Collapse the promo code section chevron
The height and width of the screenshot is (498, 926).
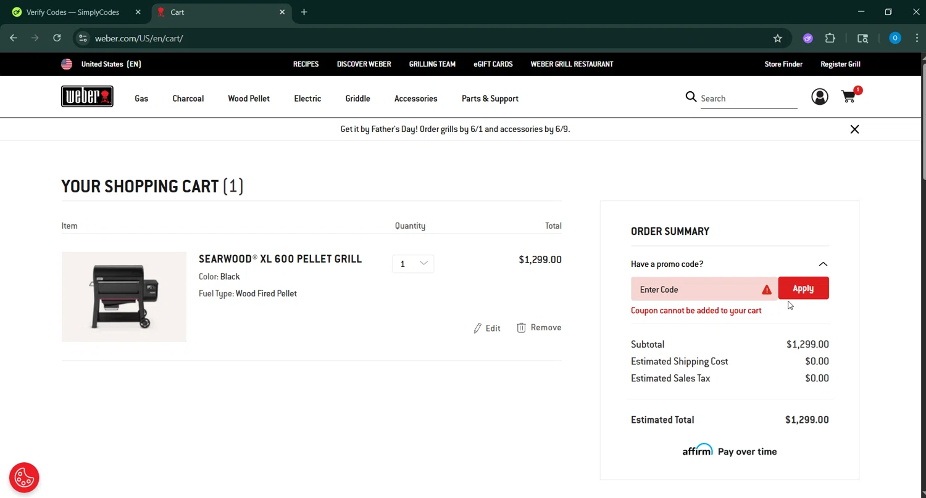[823, 264]
